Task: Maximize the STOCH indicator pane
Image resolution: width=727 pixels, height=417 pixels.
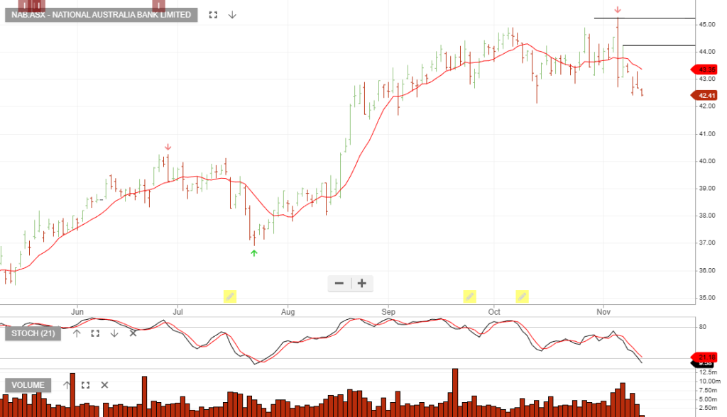Action: (x=95, y=333)
